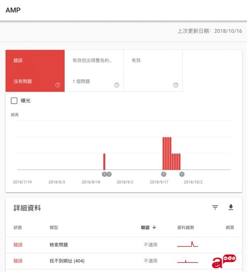Select the 有效但出現警告的 tab
The width and height of the screenshot is (247, 272).
[x=94, y=71]
